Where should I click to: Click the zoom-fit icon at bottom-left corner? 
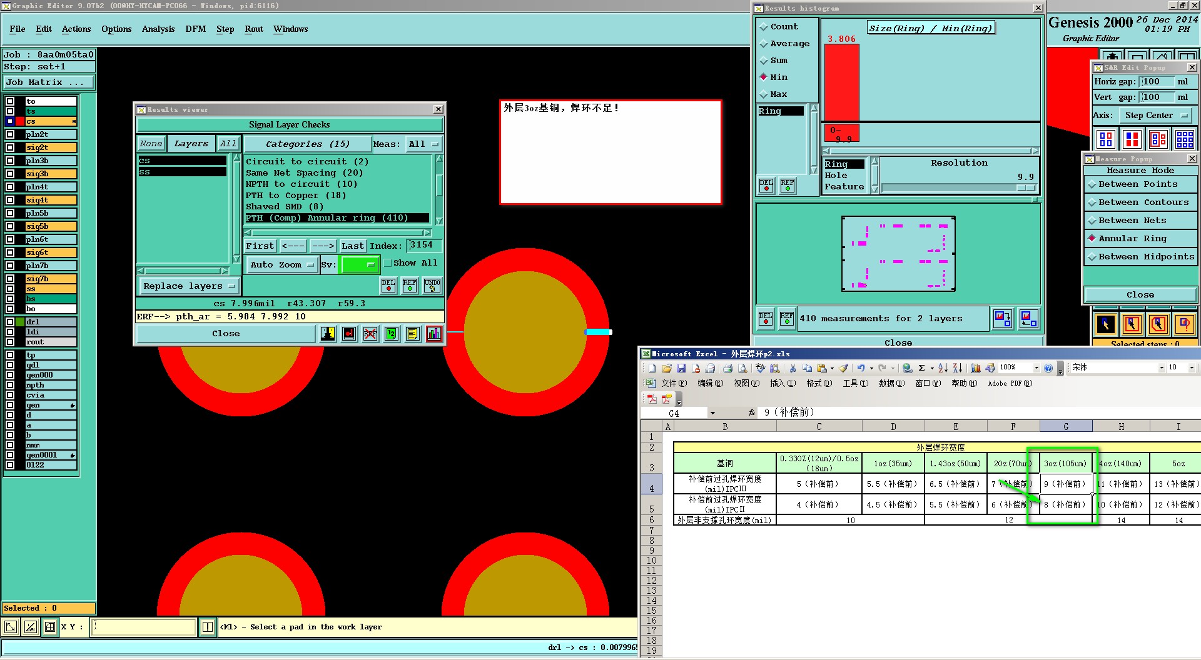tap(11, 627)
